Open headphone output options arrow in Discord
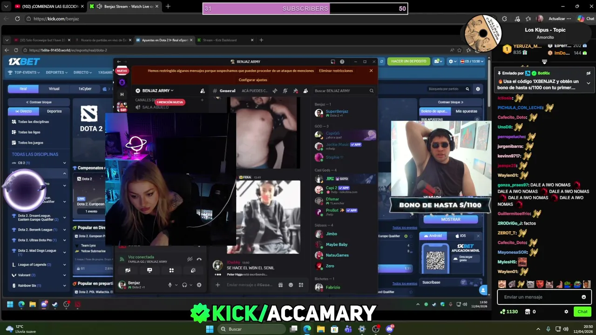596x335 pixels. point(190,285)
